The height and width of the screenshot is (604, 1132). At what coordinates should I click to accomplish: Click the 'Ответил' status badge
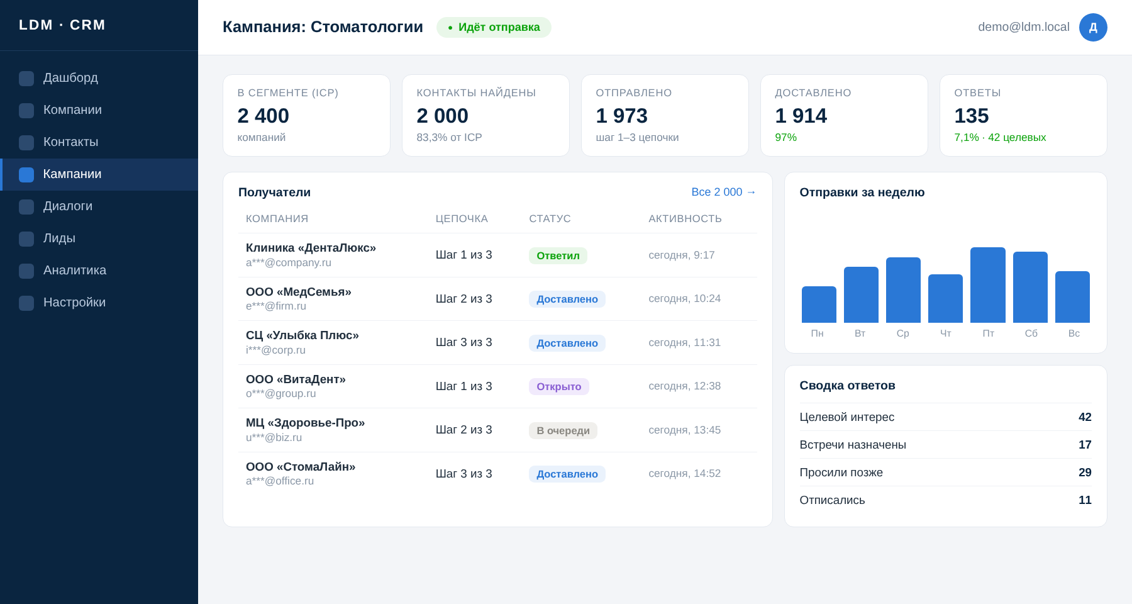(x=558, y=255)
